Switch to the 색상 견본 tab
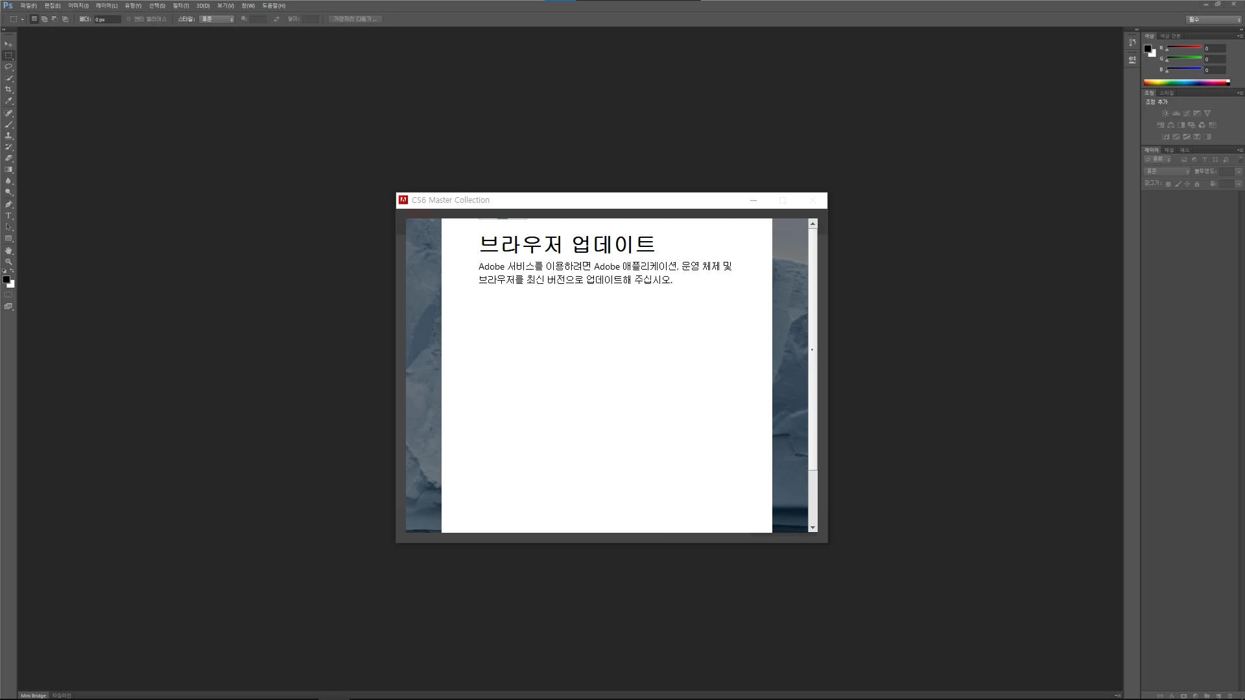This screenshot has width=1245, height=700. (1170, 36)
